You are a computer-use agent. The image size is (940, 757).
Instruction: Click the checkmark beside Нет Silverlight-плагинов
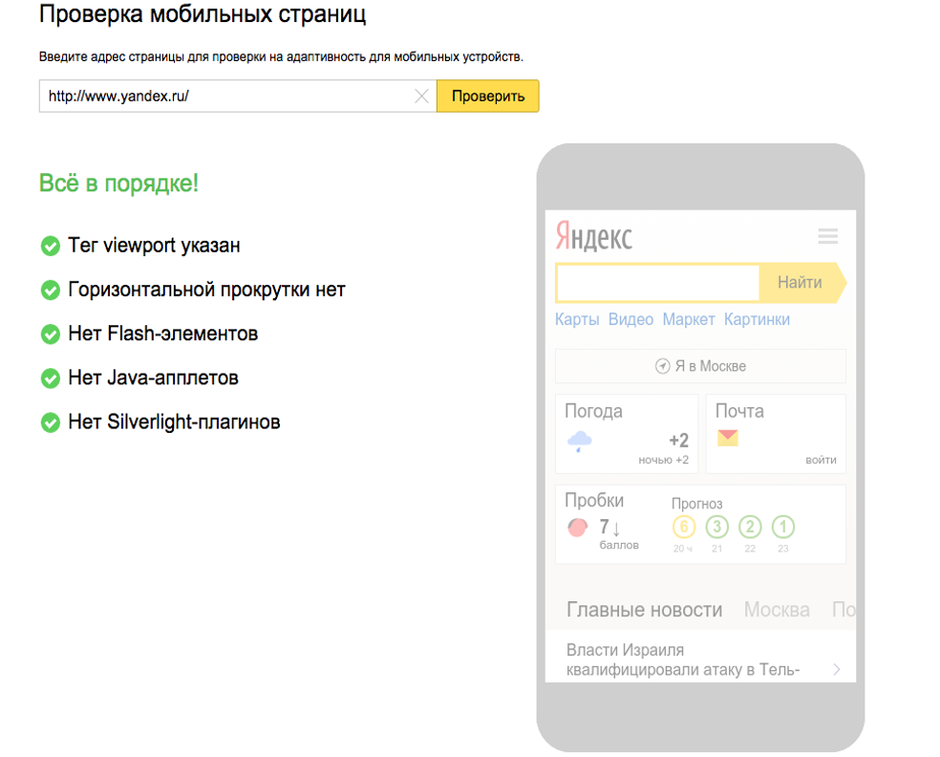51,422
